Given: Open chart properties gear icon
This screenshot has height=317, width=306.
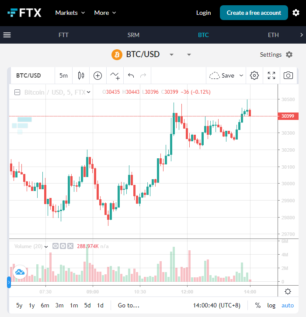Looking at the screenshot, I should point(254,75).
